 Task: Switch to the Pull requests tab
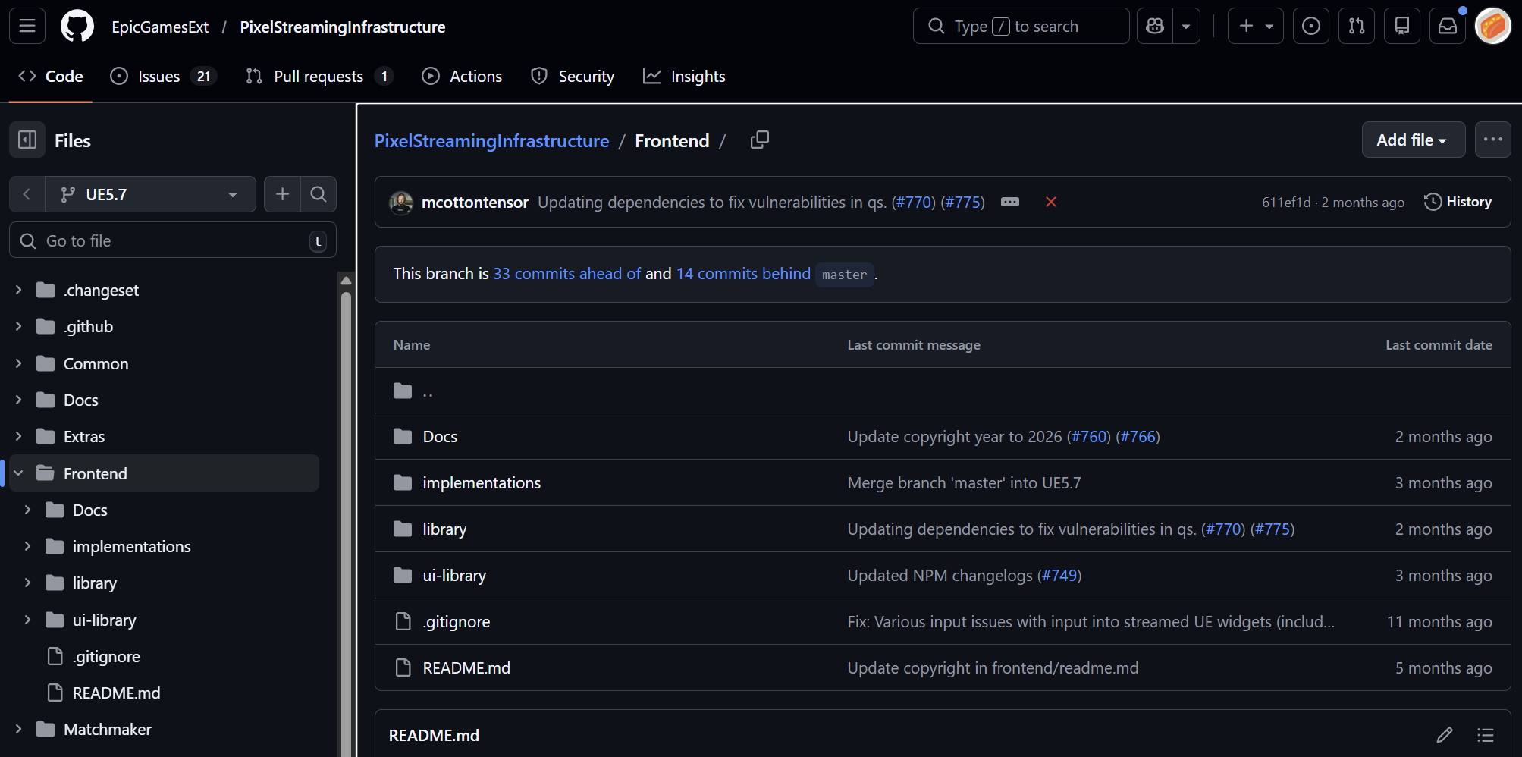click(319, 76)
